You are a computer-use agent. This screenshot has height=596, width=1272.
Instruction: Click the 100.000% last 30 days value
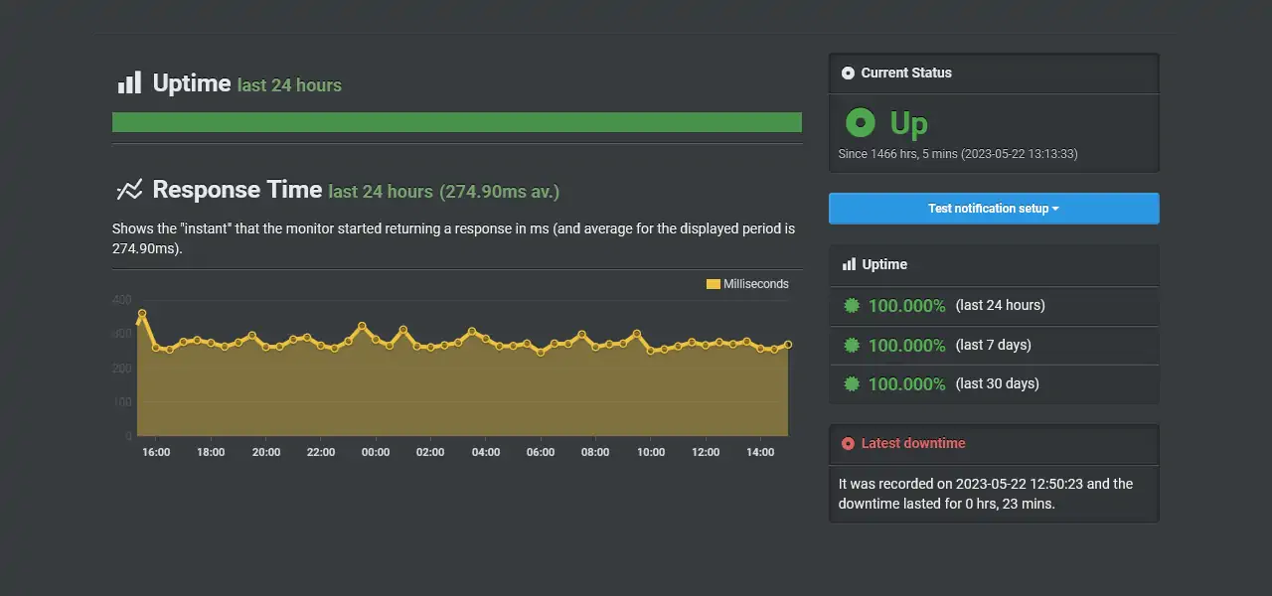tap(907, 383)
